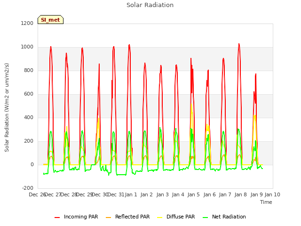The image size is (301, 226).
Task: Click the Jan 3 x-axis tick label
Action: 162,194
